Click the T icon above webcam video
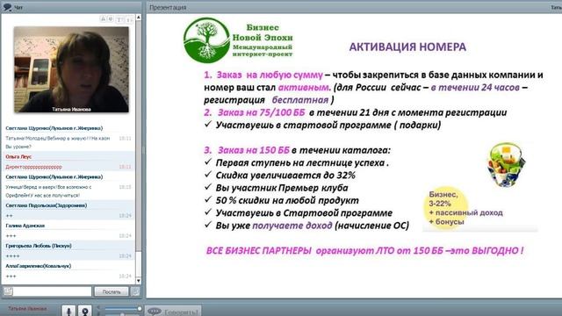Screen dimensions: 562x316 [x=119, y=19]
